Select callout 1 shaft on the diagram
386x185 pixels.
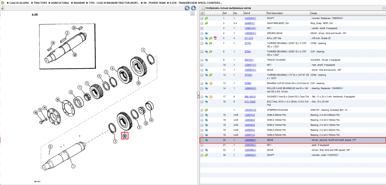pyautogui.click(x=73, y=166)
